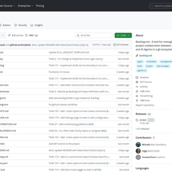Image resolution: width=172 pixels, height=172 pixels.
Task: Click Report repository
Action: coord(145,105)
